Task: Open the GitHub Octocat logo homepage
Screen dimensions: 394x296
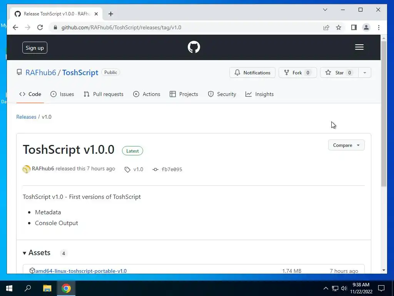Action: [194, 47]
